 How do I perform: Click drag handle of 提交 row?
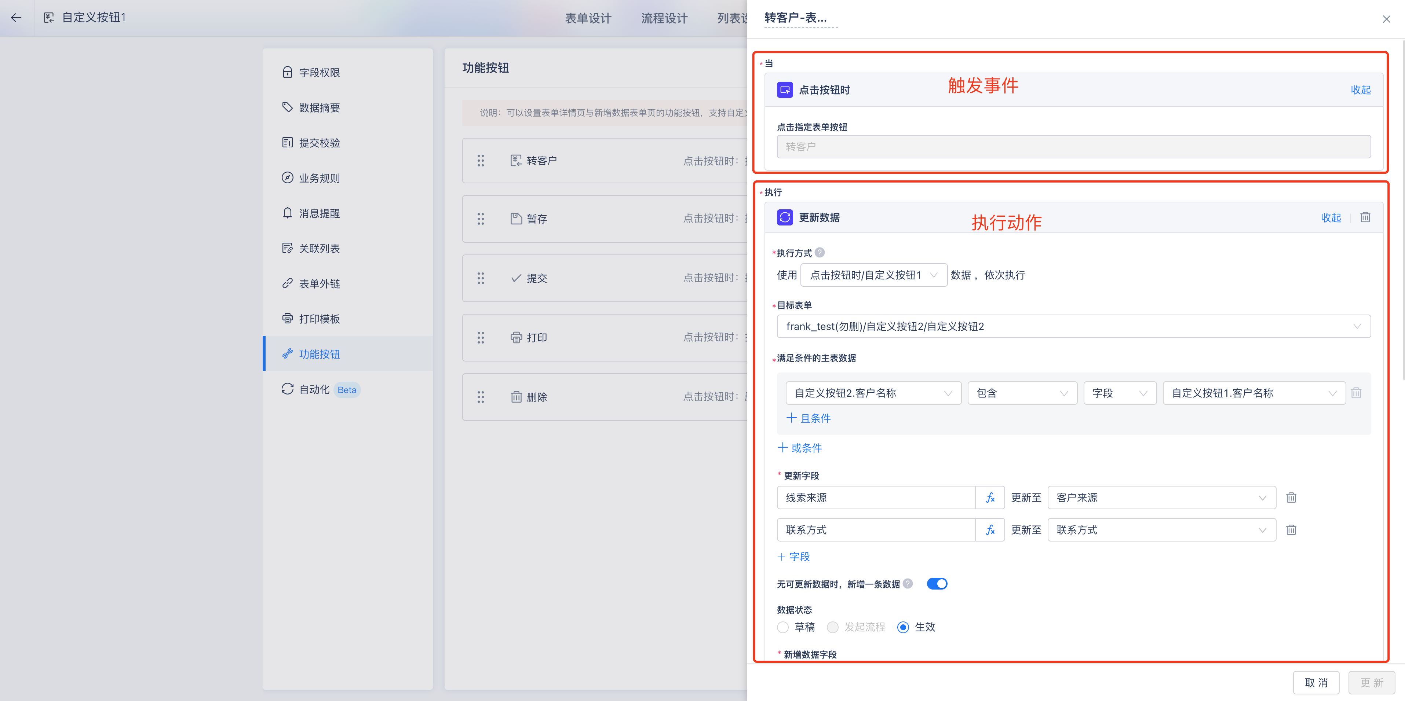481,278
